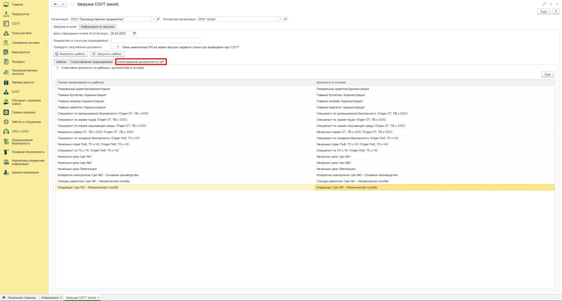
Task: Select system cell Главный инженер /Администрация/
Action: point(435,101)
